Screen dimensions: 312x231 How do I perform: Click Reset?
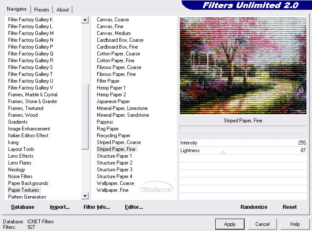click(289, 207)
